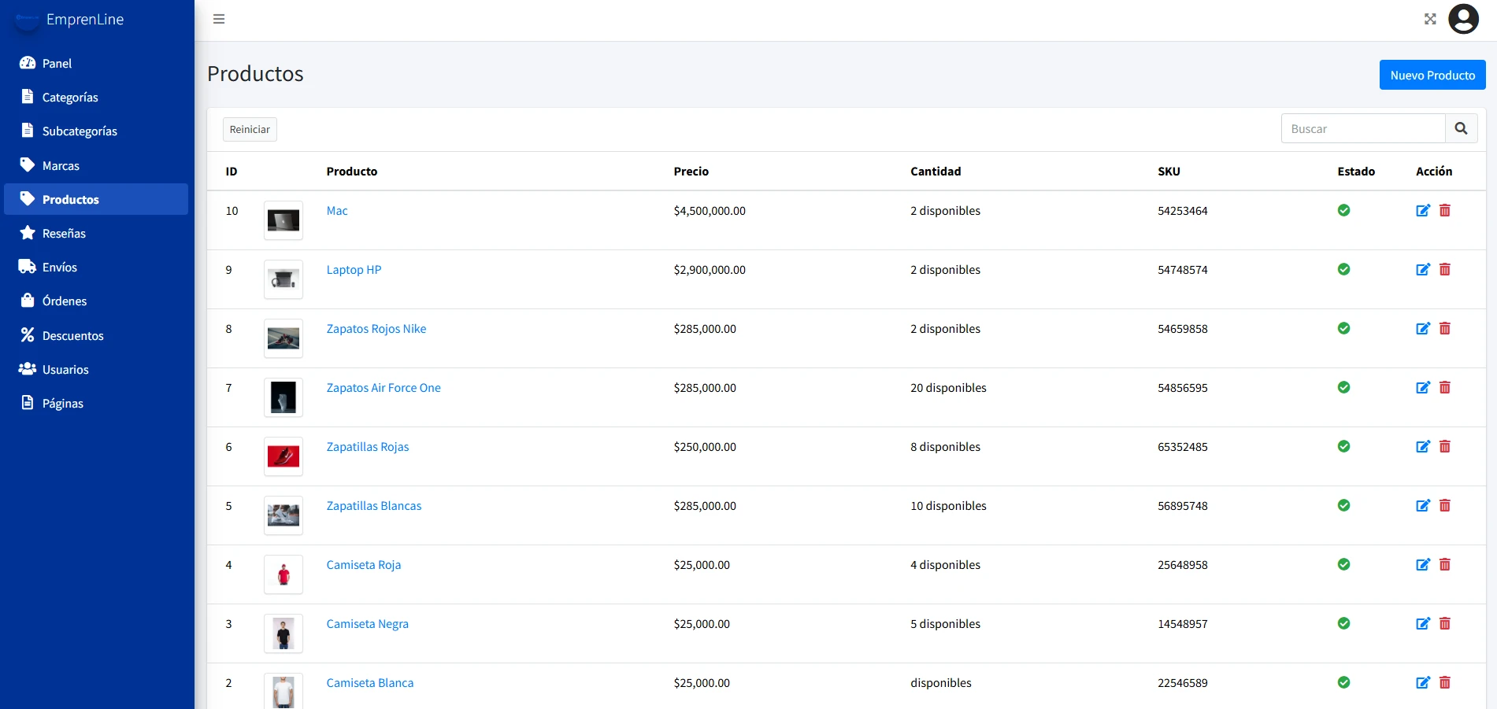Open Camiseta Negra product link
The width and height of the screenshot is (1497, 709).
(368, 624)
